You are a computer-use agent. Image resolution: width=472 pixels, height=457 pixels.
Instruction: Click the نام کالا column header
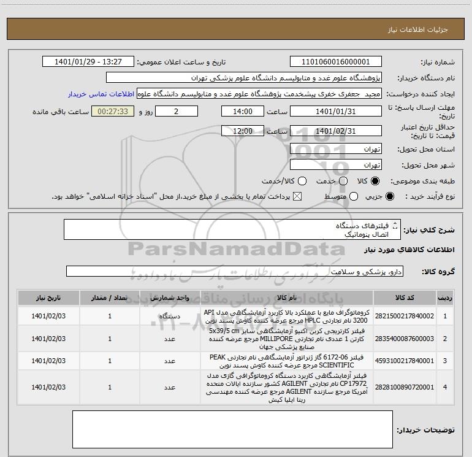(287, 298)
